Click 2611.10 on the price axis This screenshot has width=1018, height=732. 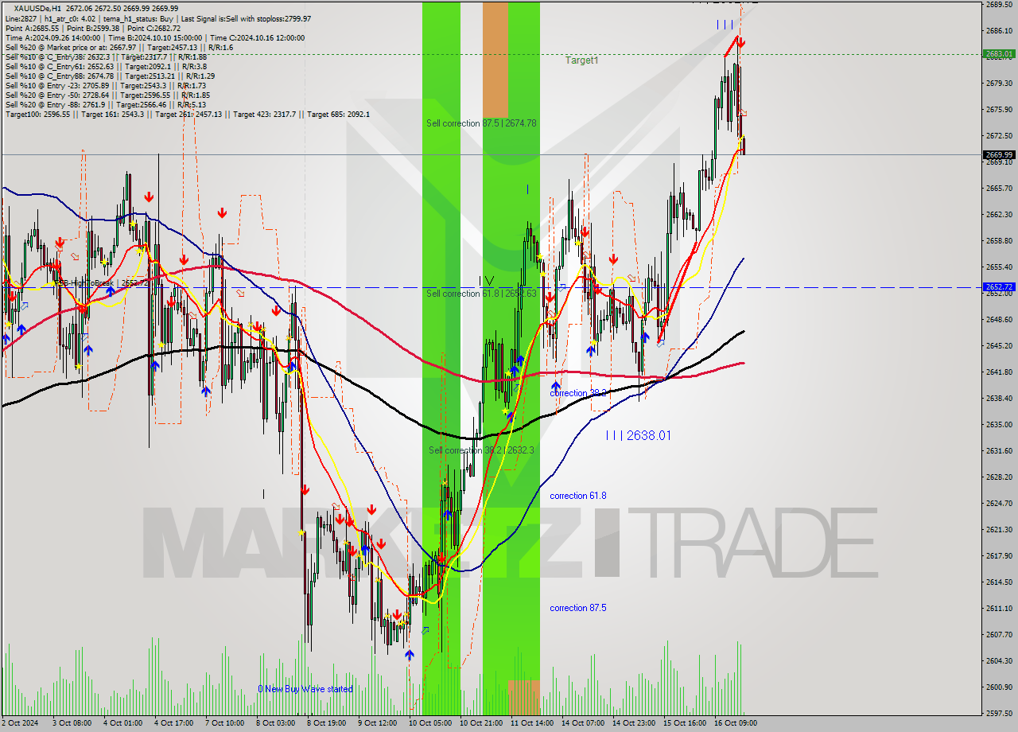pyautogui.click(x=999, y=608)
